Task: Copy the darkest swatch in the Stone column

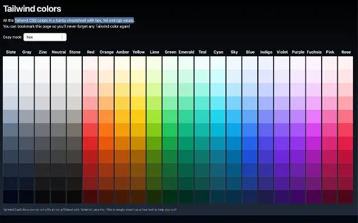Action: coord(74,197)
